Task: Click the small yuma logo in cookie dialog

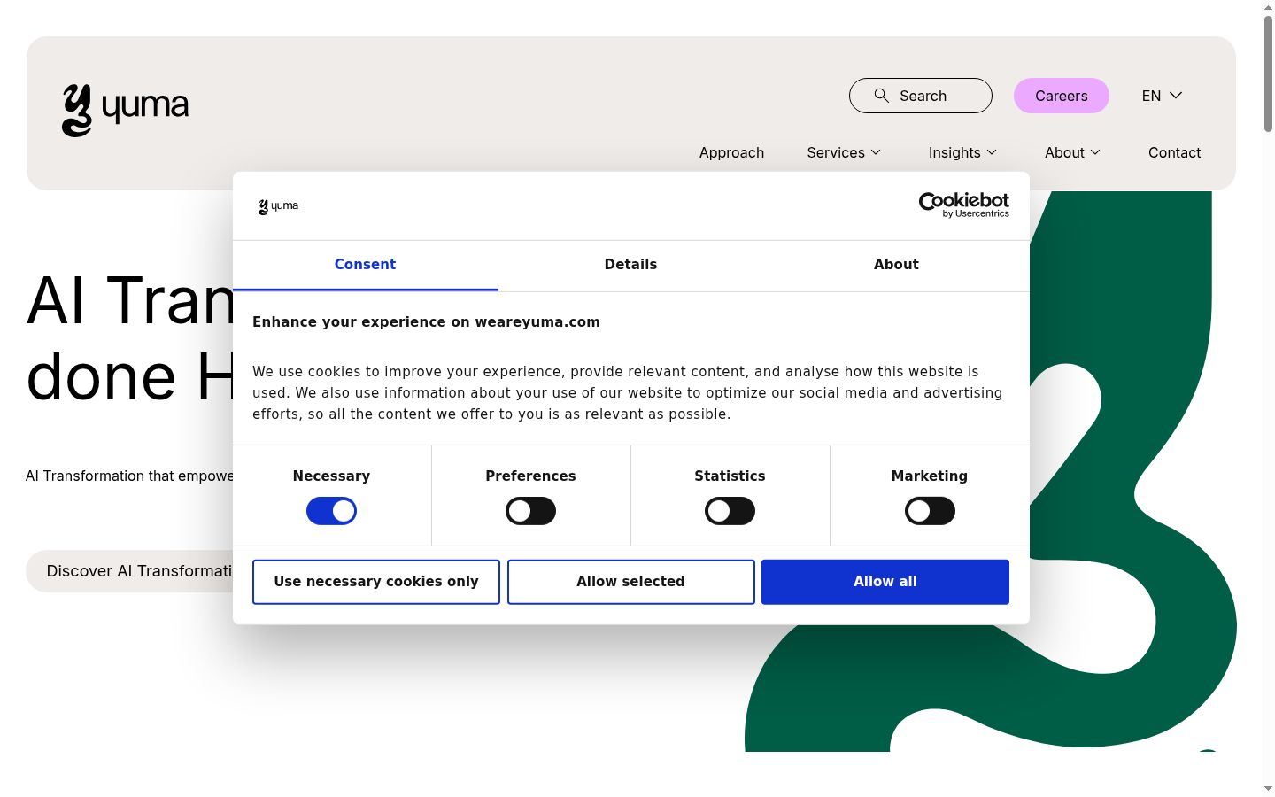Action: (x=278, y=206)
